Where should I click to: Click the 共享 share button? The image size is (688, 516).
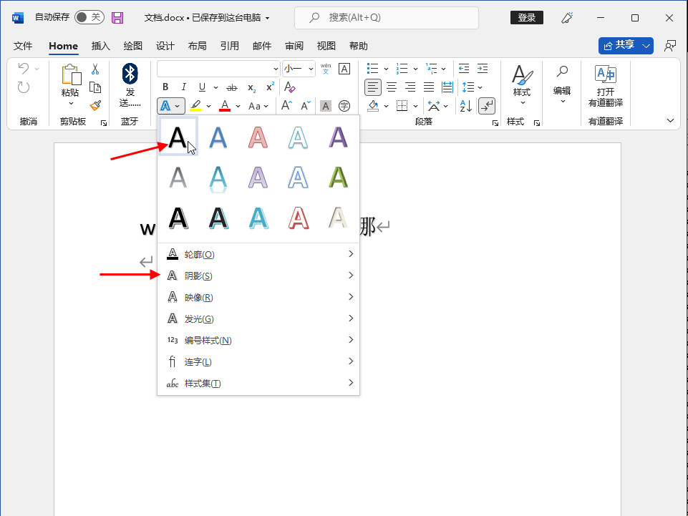coord(626,46)
